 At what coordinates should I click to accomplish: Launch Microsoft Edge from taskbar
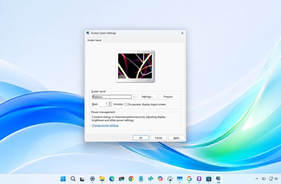point(112,179)
